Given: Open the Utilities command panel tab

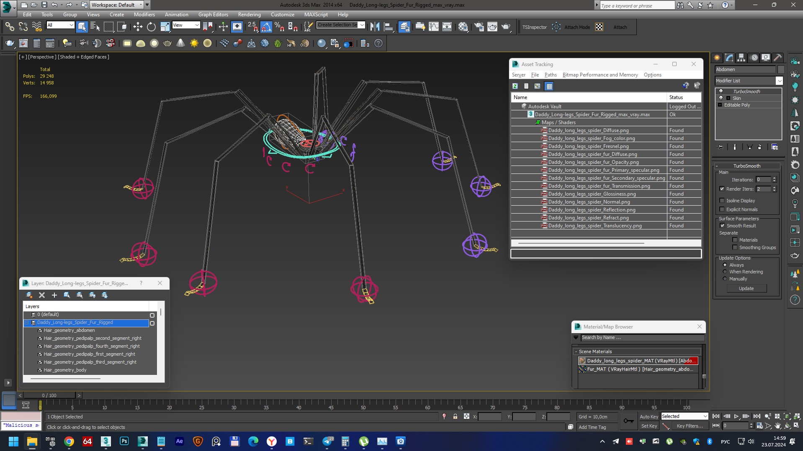Looking at the screenshot, I should click(x=778, y=58).
